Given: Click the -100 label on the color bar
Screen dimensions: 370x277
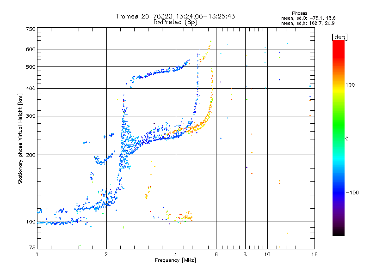Looking at the screenshot, I should click(352, 193).
